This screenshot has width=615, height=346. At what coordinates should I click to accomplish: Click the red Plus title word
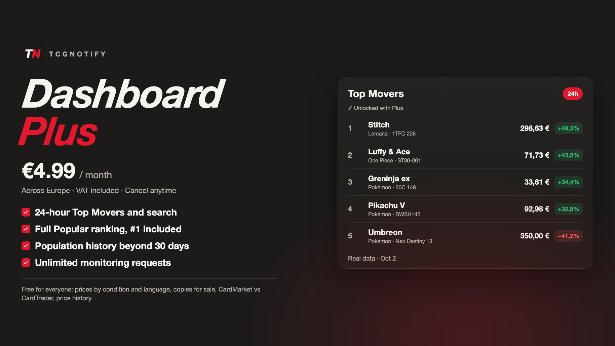point(58,131)
